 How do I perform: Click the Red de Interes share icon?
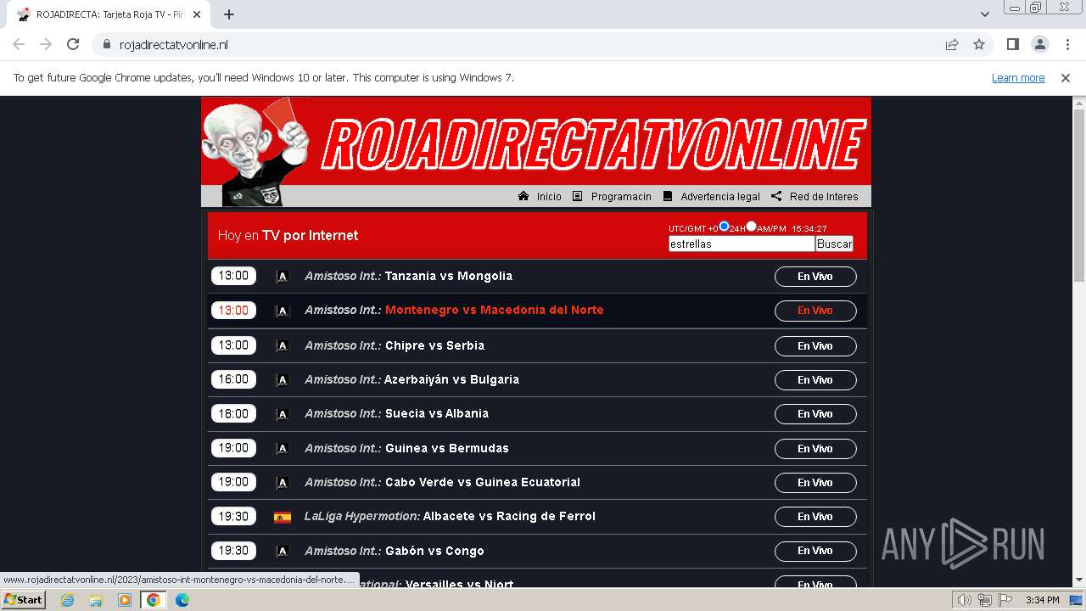(x=776, y=196)
